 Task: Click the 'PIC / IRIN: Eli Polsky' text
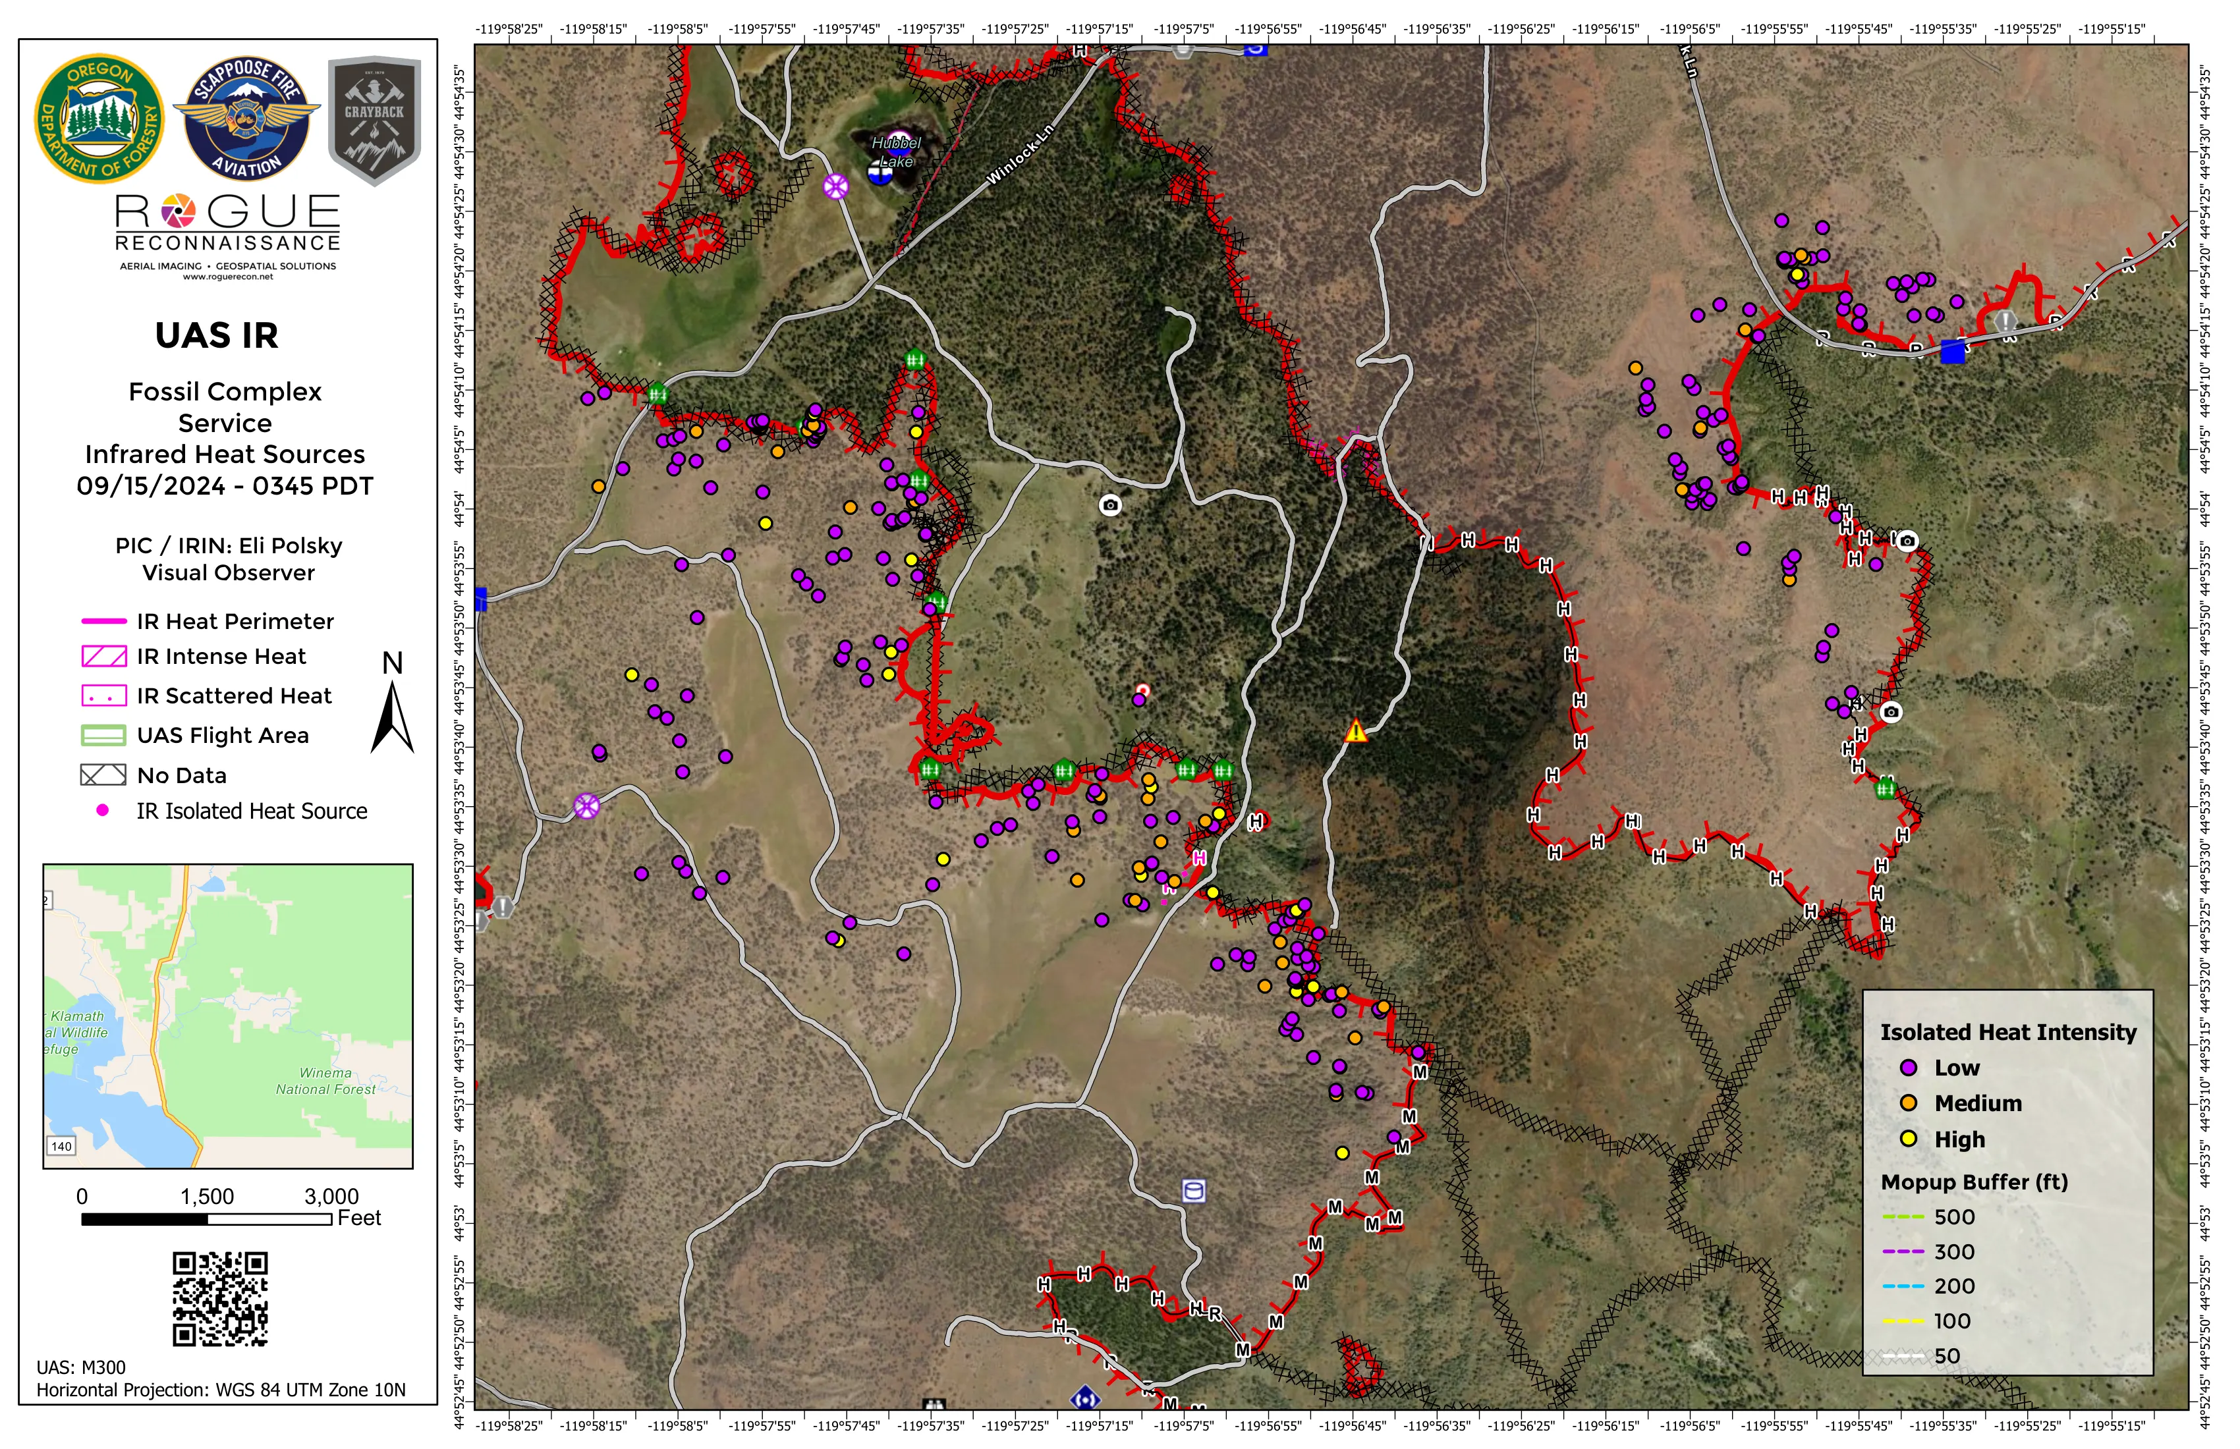tap(229, 546)
